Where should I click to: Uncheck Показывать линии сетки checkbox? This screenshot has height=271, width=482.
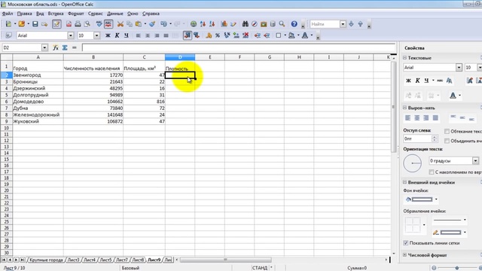coord(406,243)
